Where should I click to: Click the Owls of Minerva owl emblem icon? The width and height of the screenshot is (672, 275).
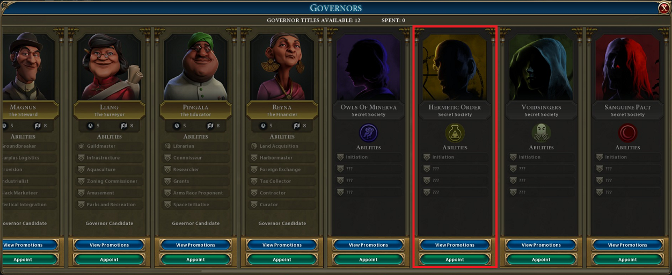[x=368, y=133]
